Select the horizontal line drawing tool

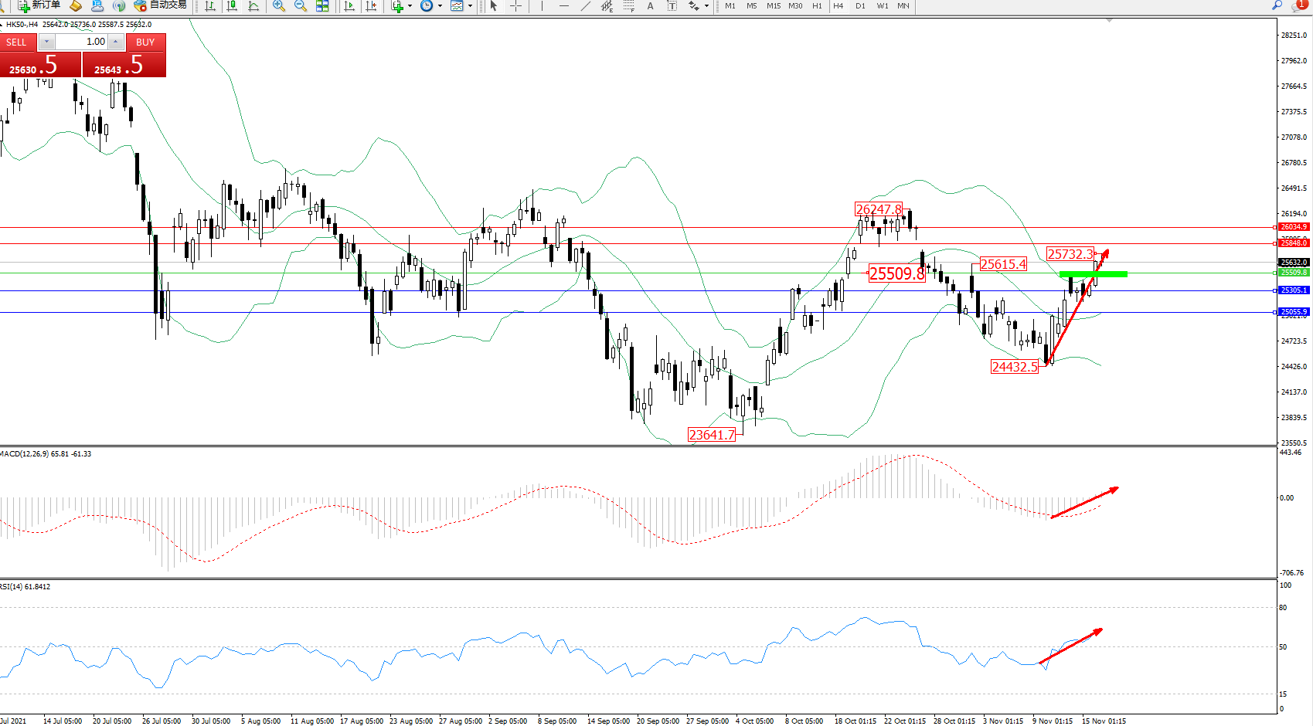(x=563, y=6)
